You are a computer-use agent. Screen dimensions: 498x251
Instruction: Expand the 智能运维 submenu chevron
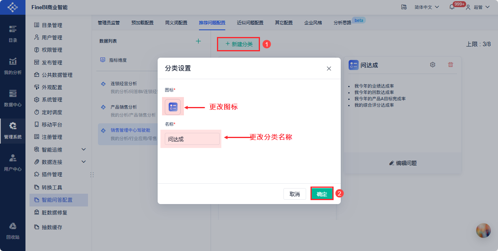point(84,150)
